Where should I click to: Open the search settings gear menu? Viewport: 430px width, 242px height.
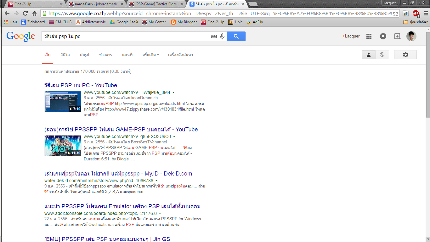coord(405,55)
